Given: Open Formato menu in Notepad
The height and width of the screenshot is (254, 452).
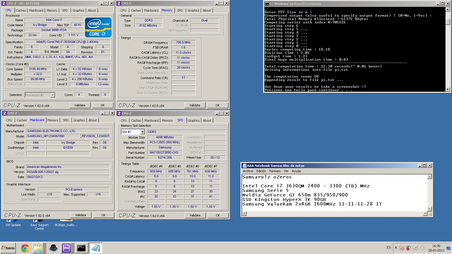Looking at the screenshot, I should [x=275, y=171].
